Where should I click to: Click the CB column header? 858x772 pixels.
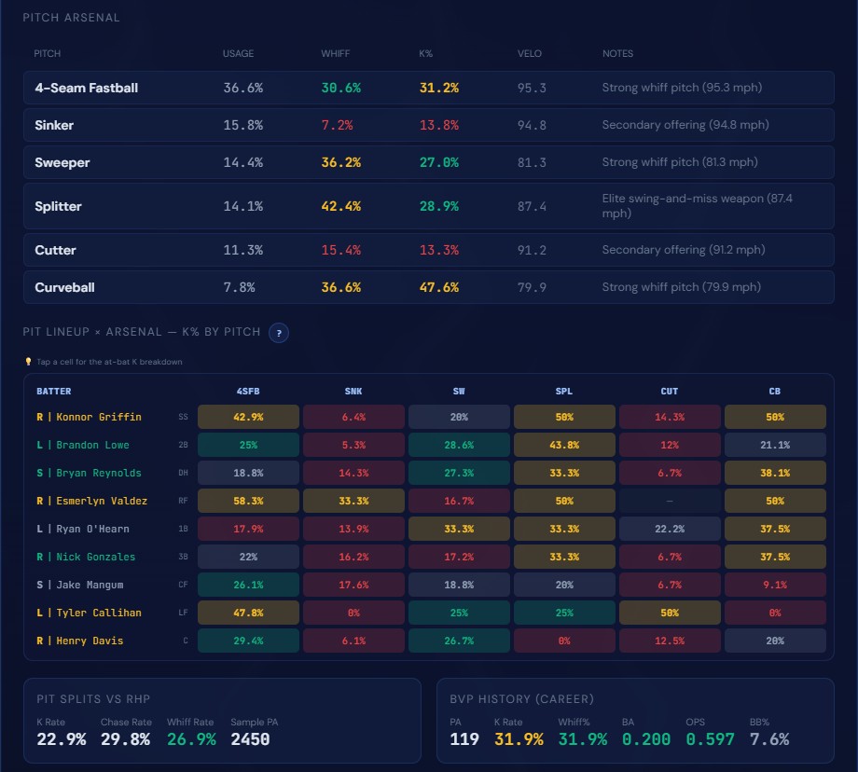775,392
